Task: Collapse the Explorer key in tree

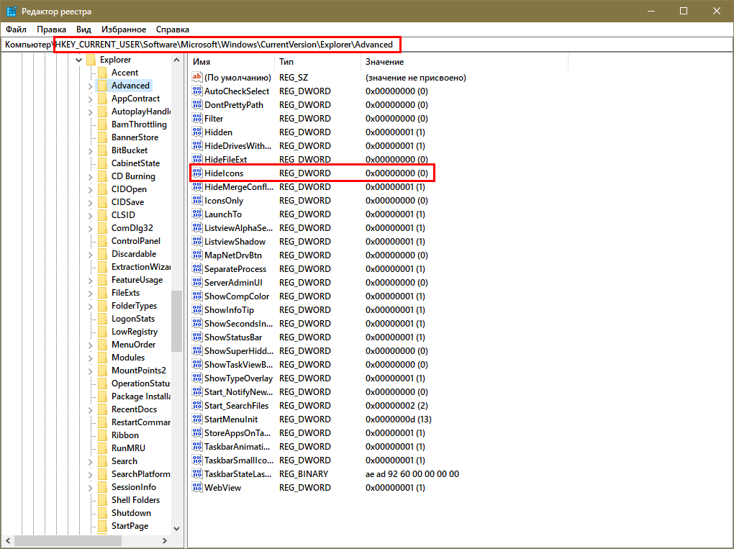Action: 78,60
